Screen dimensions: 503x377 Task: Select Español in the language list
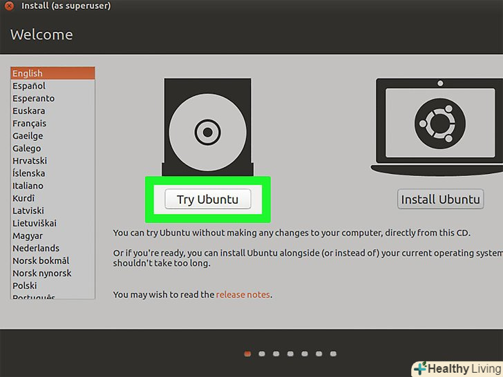coord(53,86)
